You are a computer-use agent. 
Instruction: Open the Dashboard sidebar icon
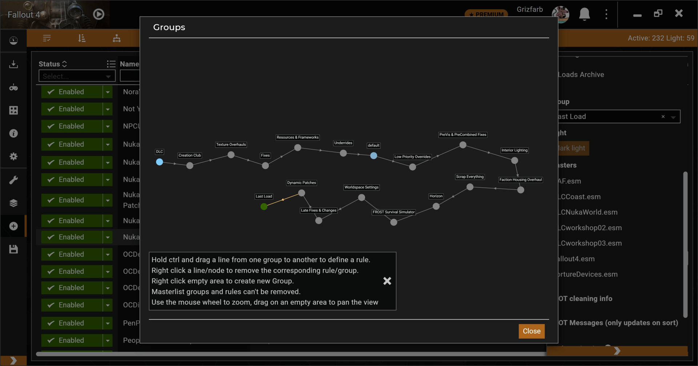click(13, 41)
